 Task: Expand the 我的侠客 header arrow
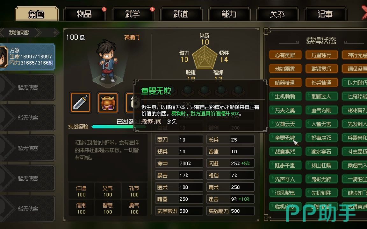pyautogui.click(x=55, y=32)
